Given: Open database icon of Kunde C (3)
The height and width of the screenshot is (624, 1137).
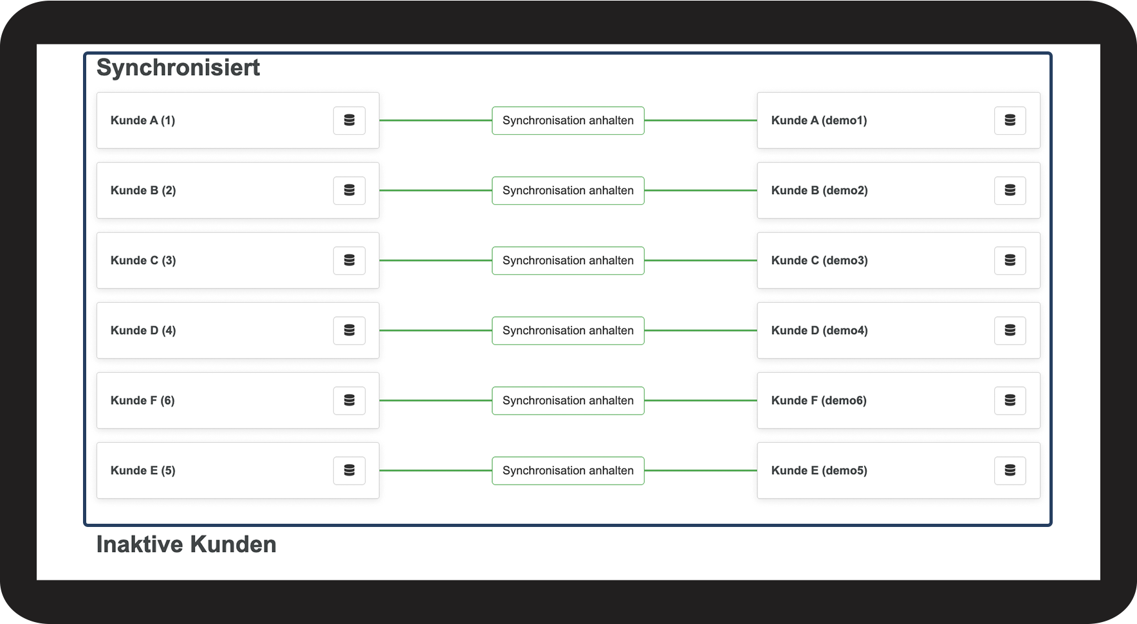Looking at the screenshot, I should click(x=349, y=261).
